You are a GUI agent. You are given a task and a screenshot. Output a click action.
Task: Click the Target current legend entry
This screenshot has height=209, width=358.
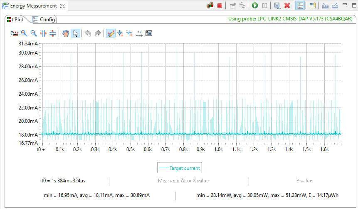(179, 168)
